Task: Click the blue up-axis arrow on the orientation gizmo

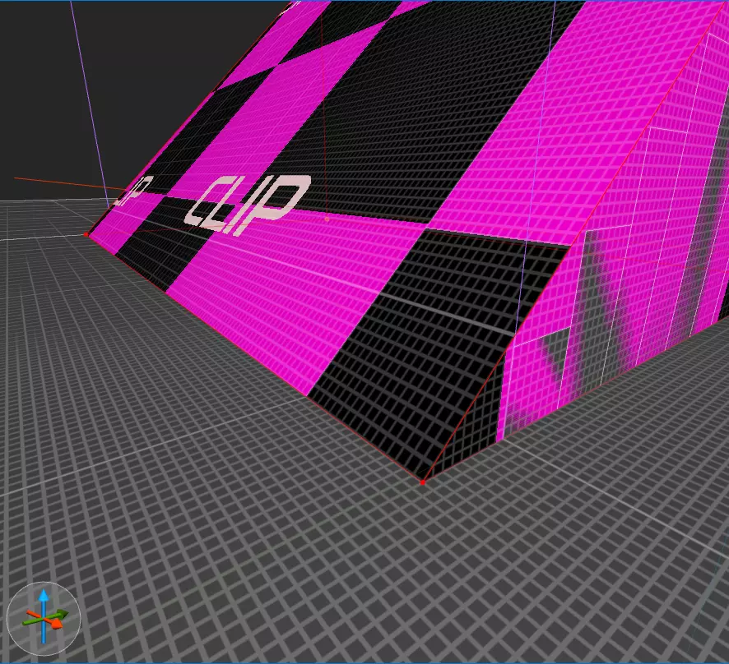Action: 44,597
